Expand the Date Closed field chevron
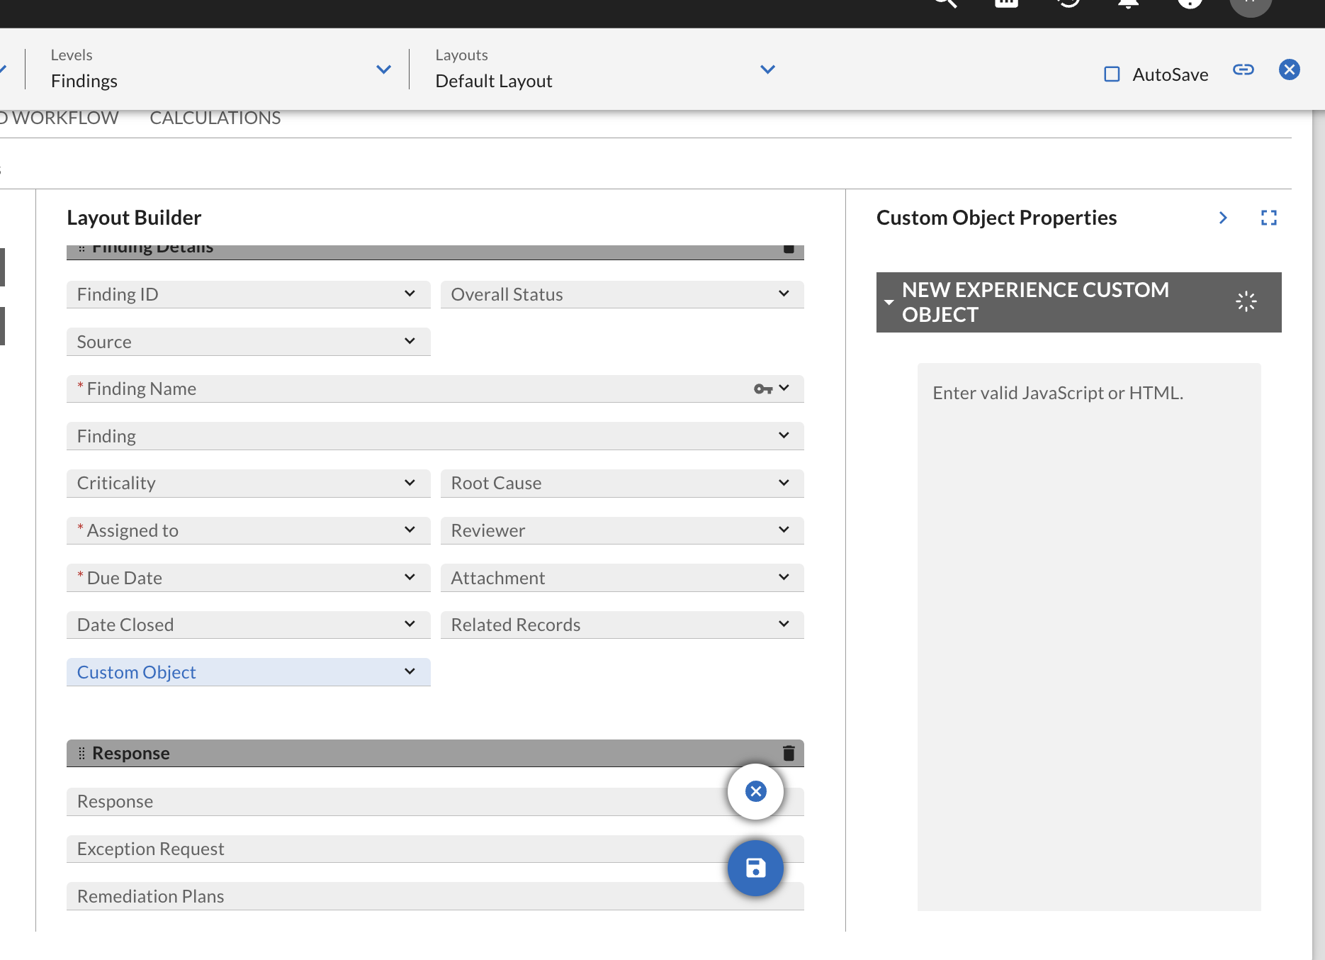 point(410,624)
